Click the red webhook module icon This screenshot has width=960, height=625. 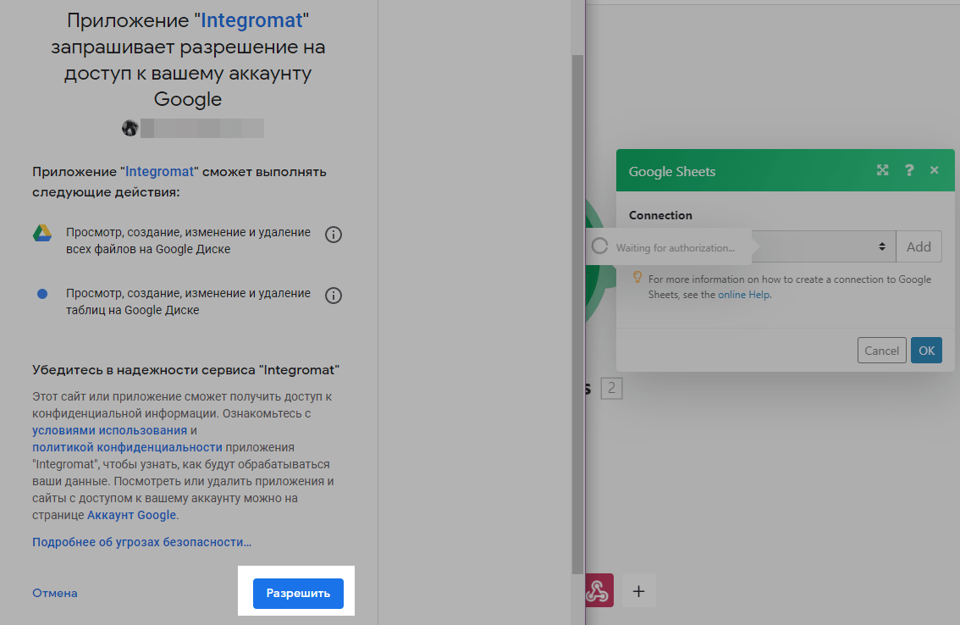pyautogui.click(x=599, y=590)
